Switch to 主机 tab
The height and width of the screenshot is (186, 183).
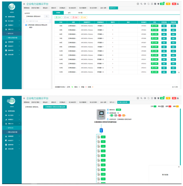[69, 13]
